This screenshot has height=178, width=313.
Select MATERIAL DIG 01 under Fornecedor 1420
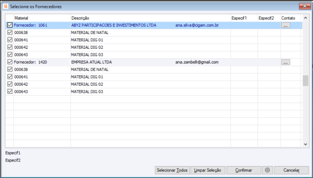[87, 77]
